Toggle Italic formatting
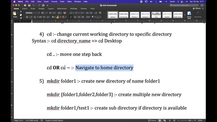This screenshot has height=122, width=217. [x=31, y=17]
